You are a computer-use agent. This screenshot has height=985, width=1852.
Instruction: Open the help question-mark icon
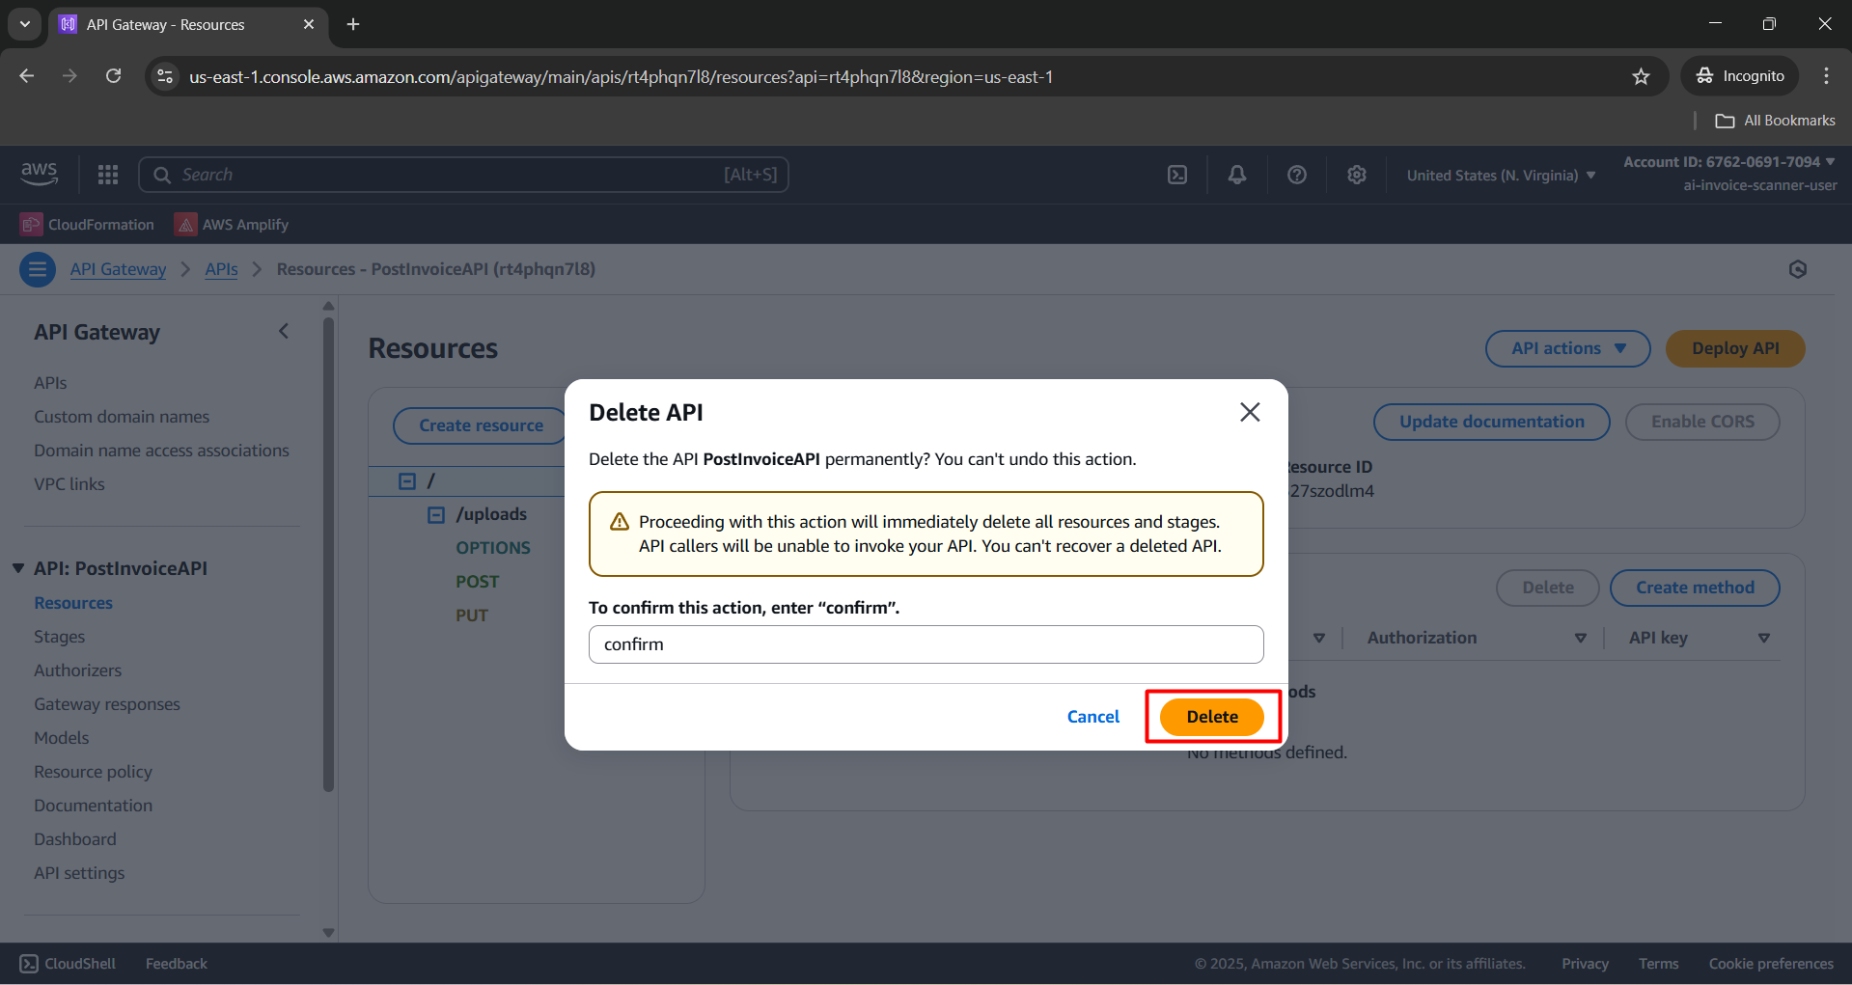point(1296,175)
